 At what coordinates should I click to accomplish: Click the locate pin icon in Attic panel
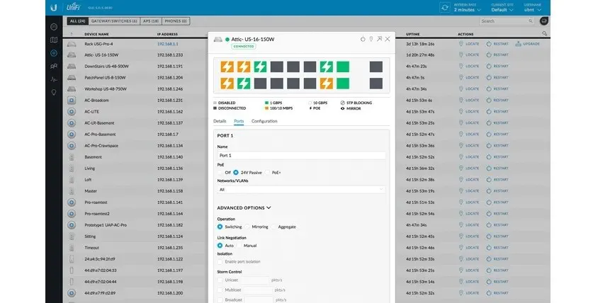pos(371,39)
